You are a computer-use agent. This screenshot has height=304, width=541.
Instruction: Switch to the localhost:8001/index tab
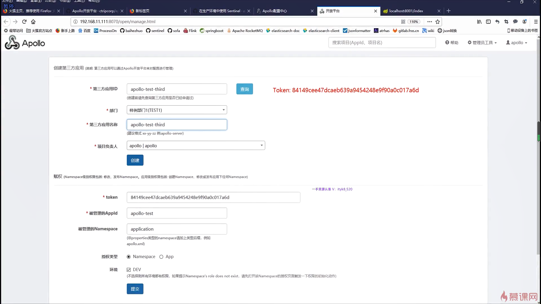[406, 11]
